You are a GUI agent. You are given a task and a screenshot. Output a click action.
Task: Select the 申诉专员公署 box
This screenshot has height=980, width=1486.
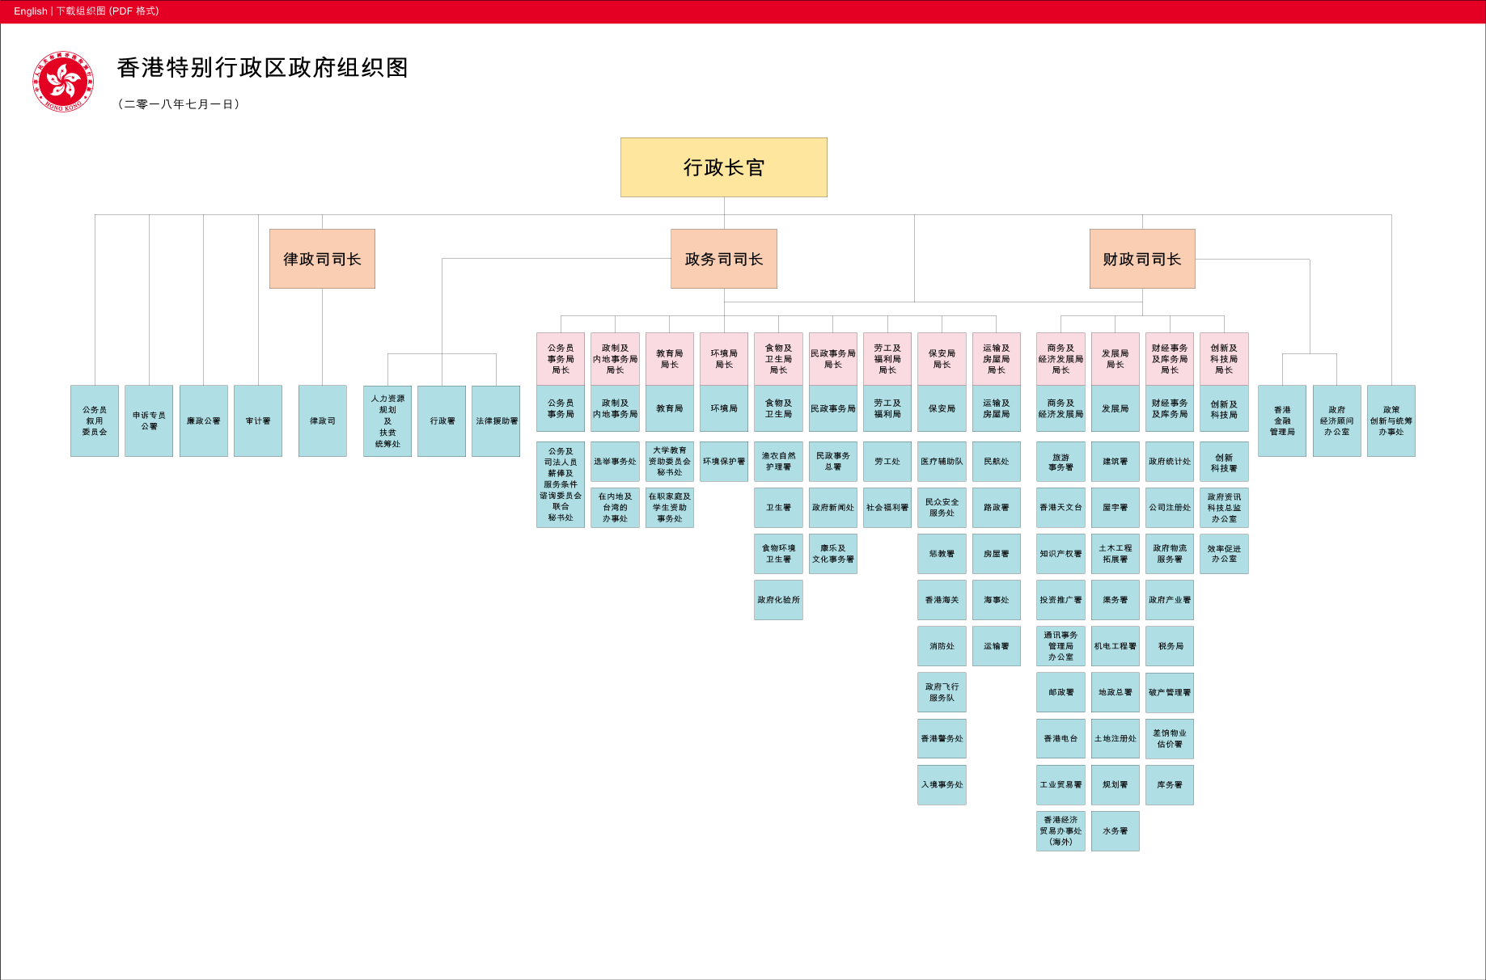click(x=149, y=420)
